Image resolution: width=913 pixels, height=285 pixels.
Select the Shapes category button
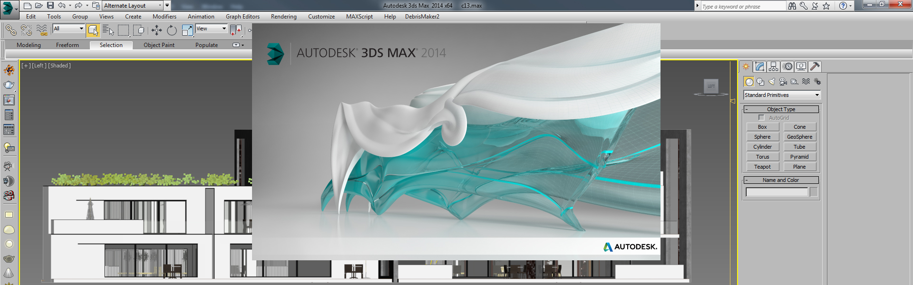point(760,82)
